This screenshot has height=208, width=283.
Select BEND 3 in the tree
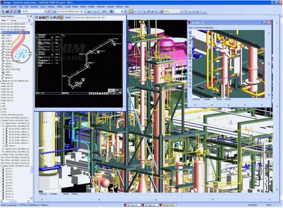[x=9, y=67]
